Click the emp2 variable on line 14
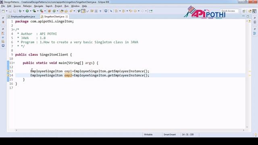Image resolution: width=258 pixels, height=145 pixels. click(68, 75)
